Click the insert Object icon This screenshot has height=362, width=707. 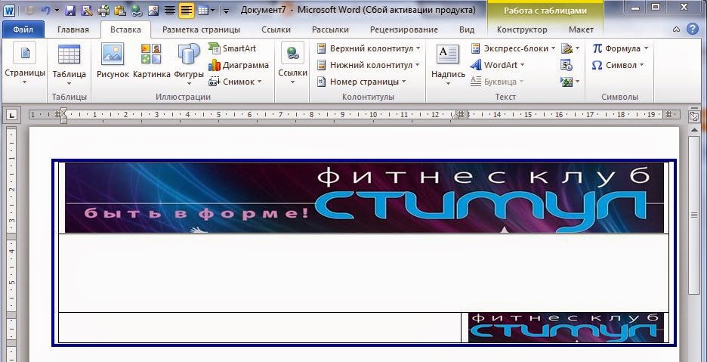click(567, 82)
